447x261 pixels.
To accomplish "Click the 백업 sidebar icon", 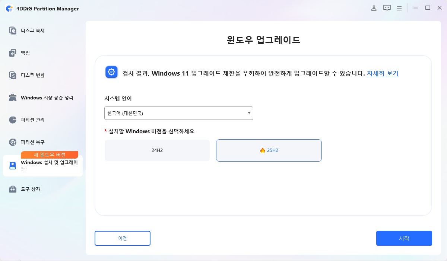I will pyautogui.click(x=13, y=53).
